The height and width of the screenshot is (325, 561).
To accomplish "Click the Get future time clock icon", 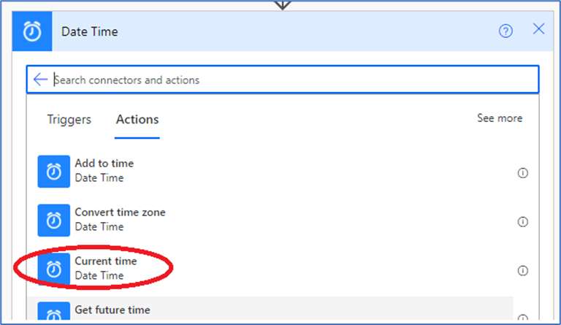I will (54, 315).
